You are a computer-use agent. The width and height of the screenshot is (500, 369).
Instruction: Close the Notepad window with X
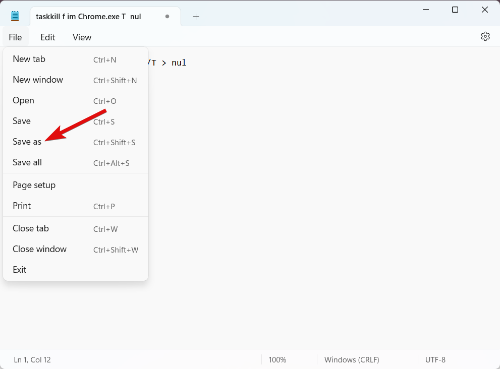(484, 10)
